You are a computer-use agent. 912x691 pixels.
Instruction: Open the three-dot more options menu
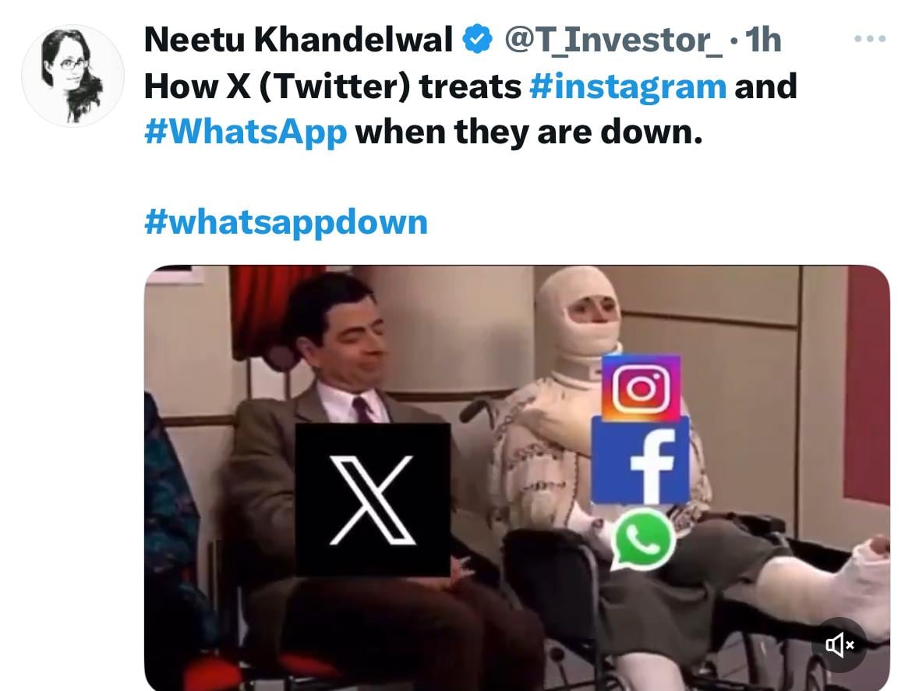pyautogui.click(x=870, y=39)
